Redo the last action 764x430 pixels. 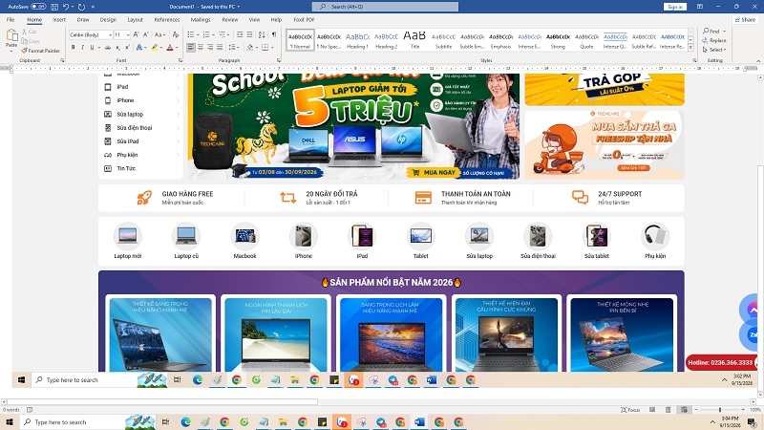point(81,7)
